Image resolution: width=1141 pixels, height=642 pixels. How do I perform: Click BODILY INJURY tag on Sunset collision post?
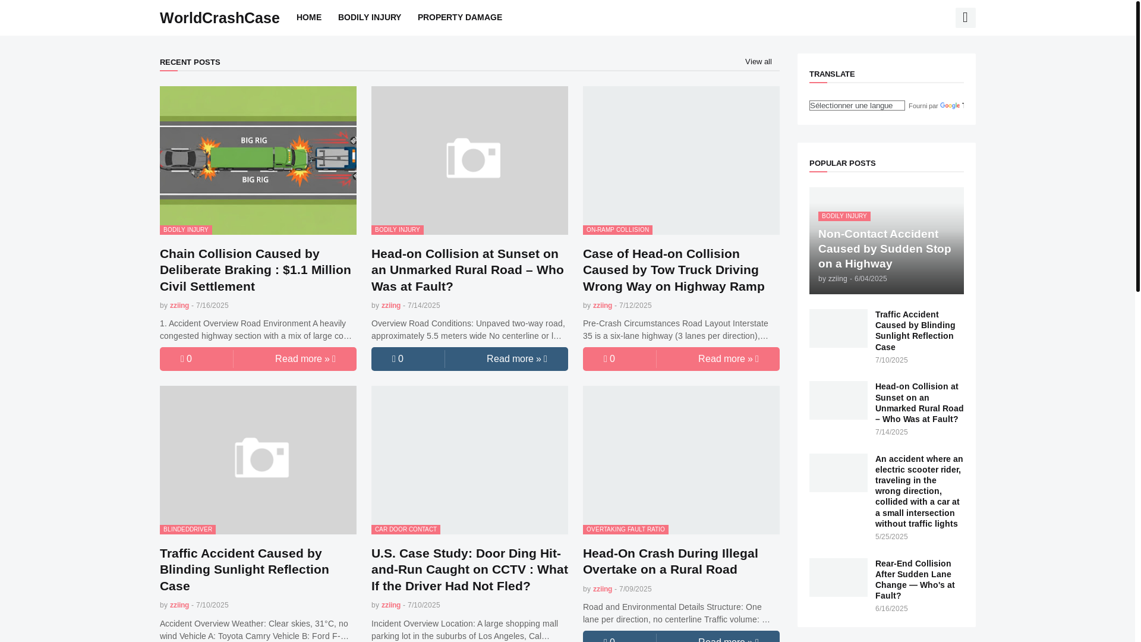pyautogui.click(x=398, y=230)
